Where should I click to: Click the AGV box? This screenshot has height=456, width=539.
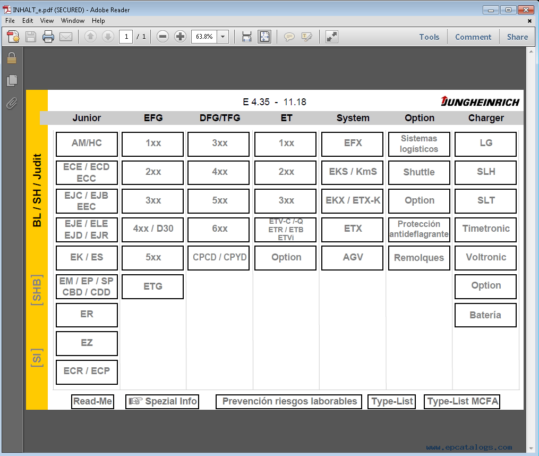click(353, 258)
